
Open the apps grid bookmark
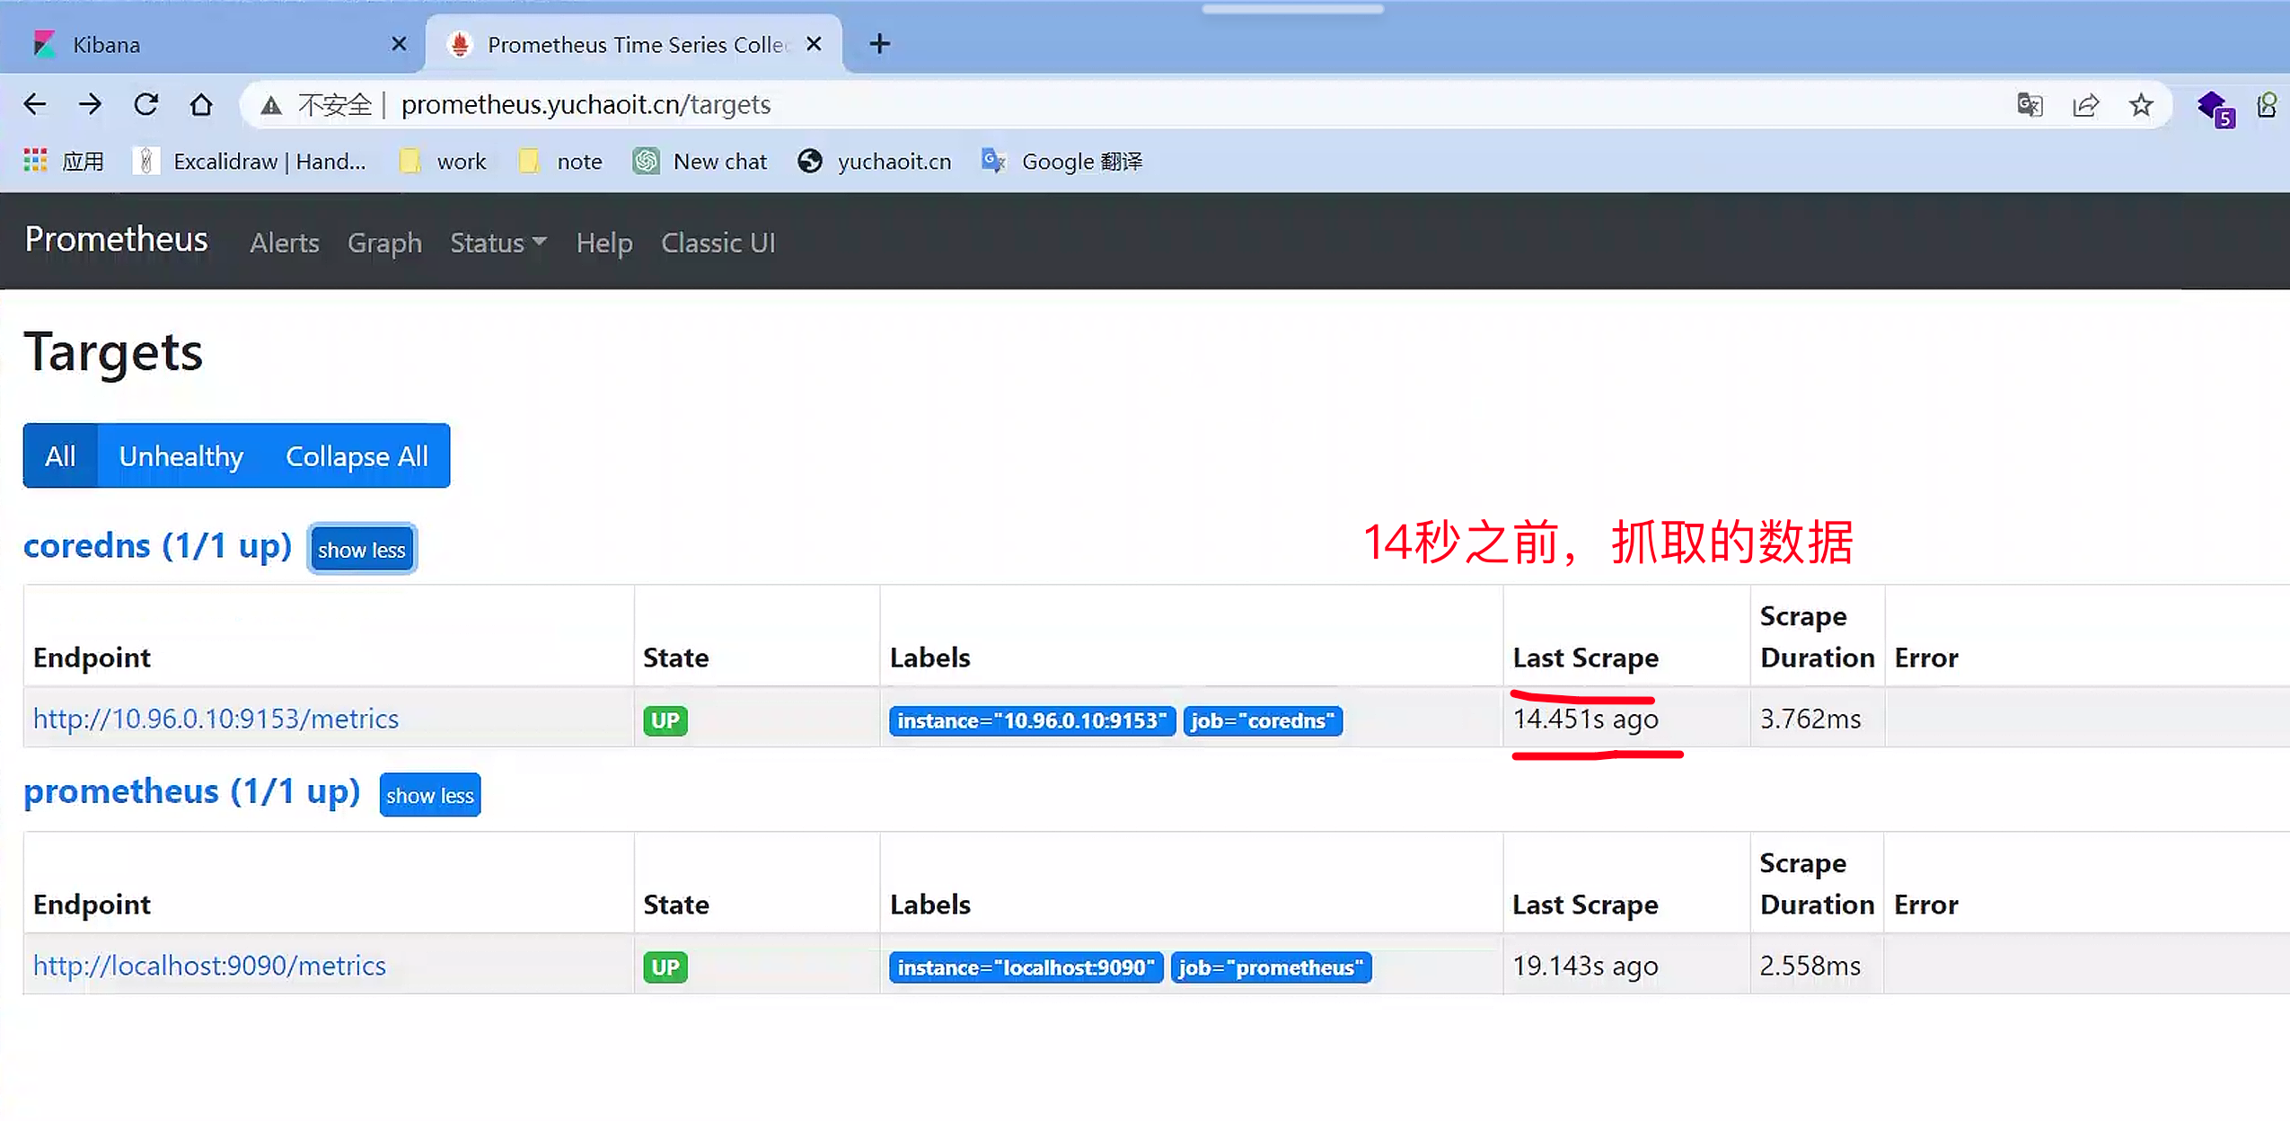tap(36, 161)
